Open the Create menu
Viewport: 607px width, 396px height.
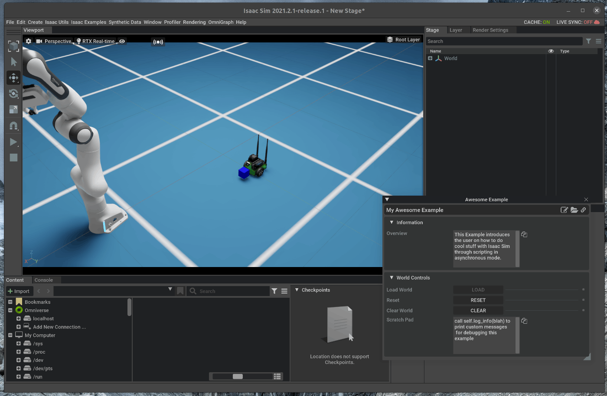35,22
